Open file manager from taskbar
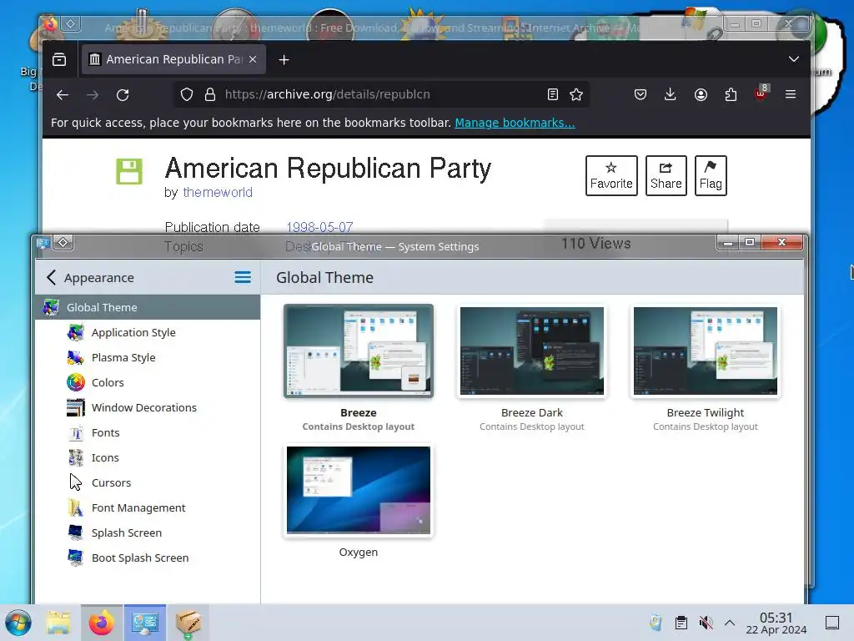 pyautogui.click(x=59, y=623)
